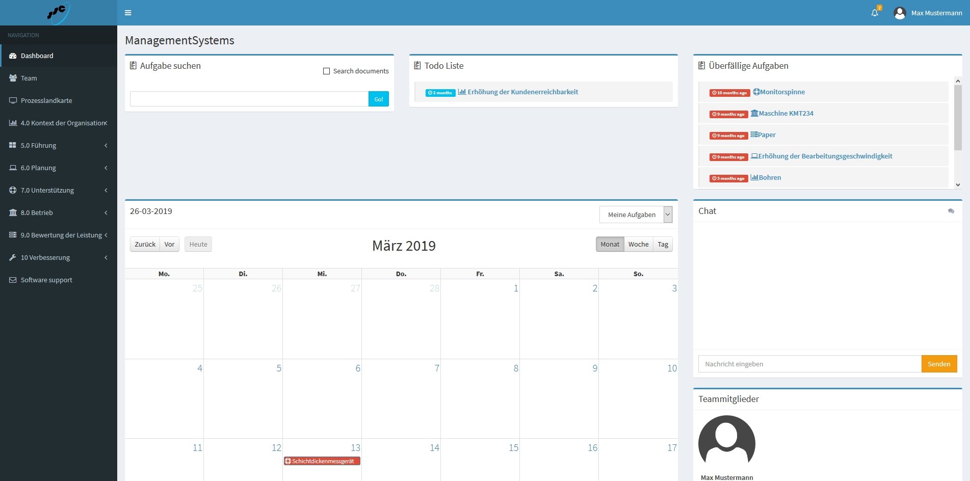Expand the 10 Verbesserung submenu chevron
Screen dimensions: 970x481
tap(106, 257)
